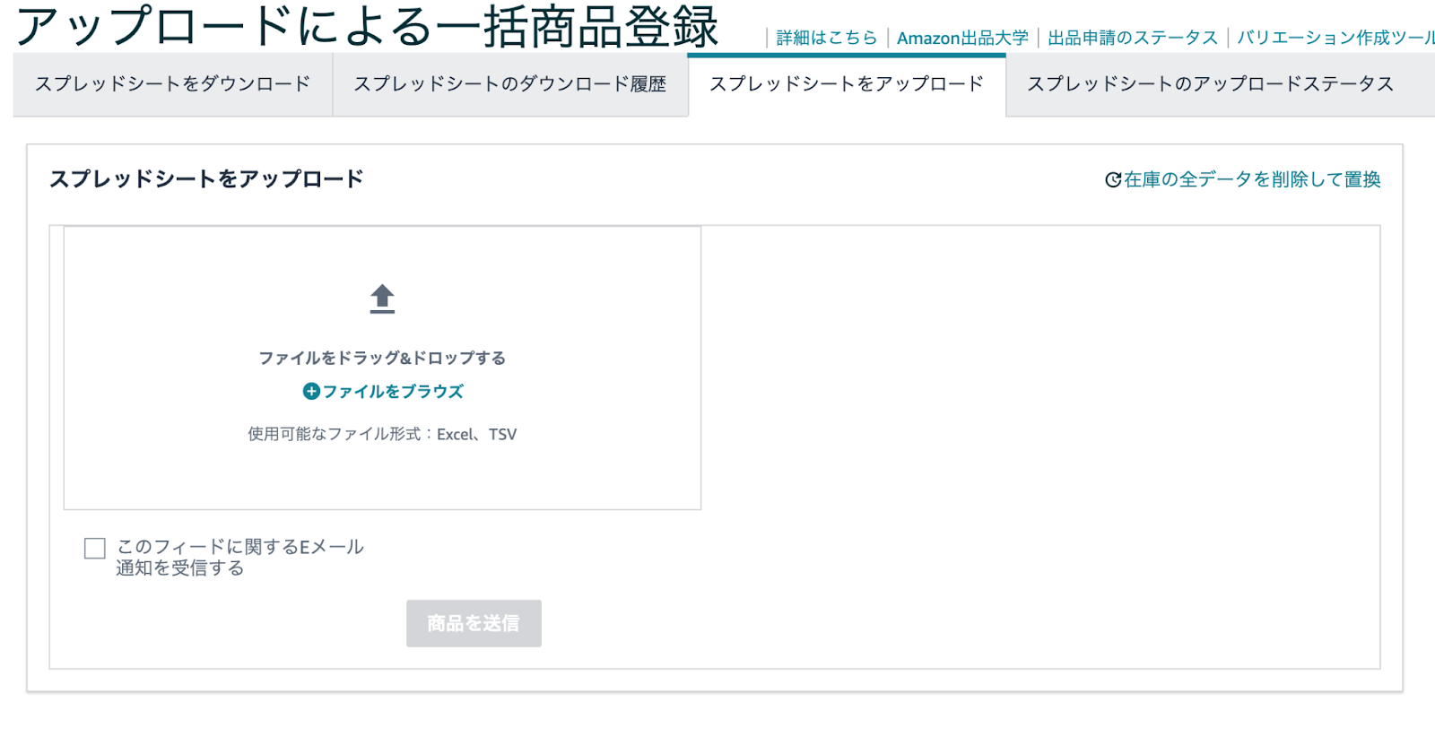
Task: Click the refresh icon beside 在庫の全データを削除して置換
Action: click(x=1113, y=179)
